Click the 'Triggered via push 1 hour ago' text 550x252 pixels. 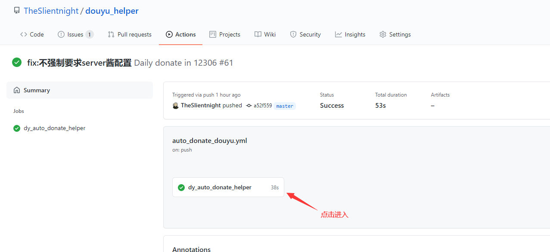point(206,95)
